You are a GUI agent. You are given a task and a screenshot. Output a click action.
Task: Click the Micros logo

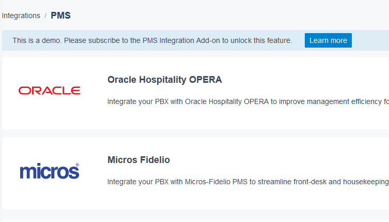point(50,171)
